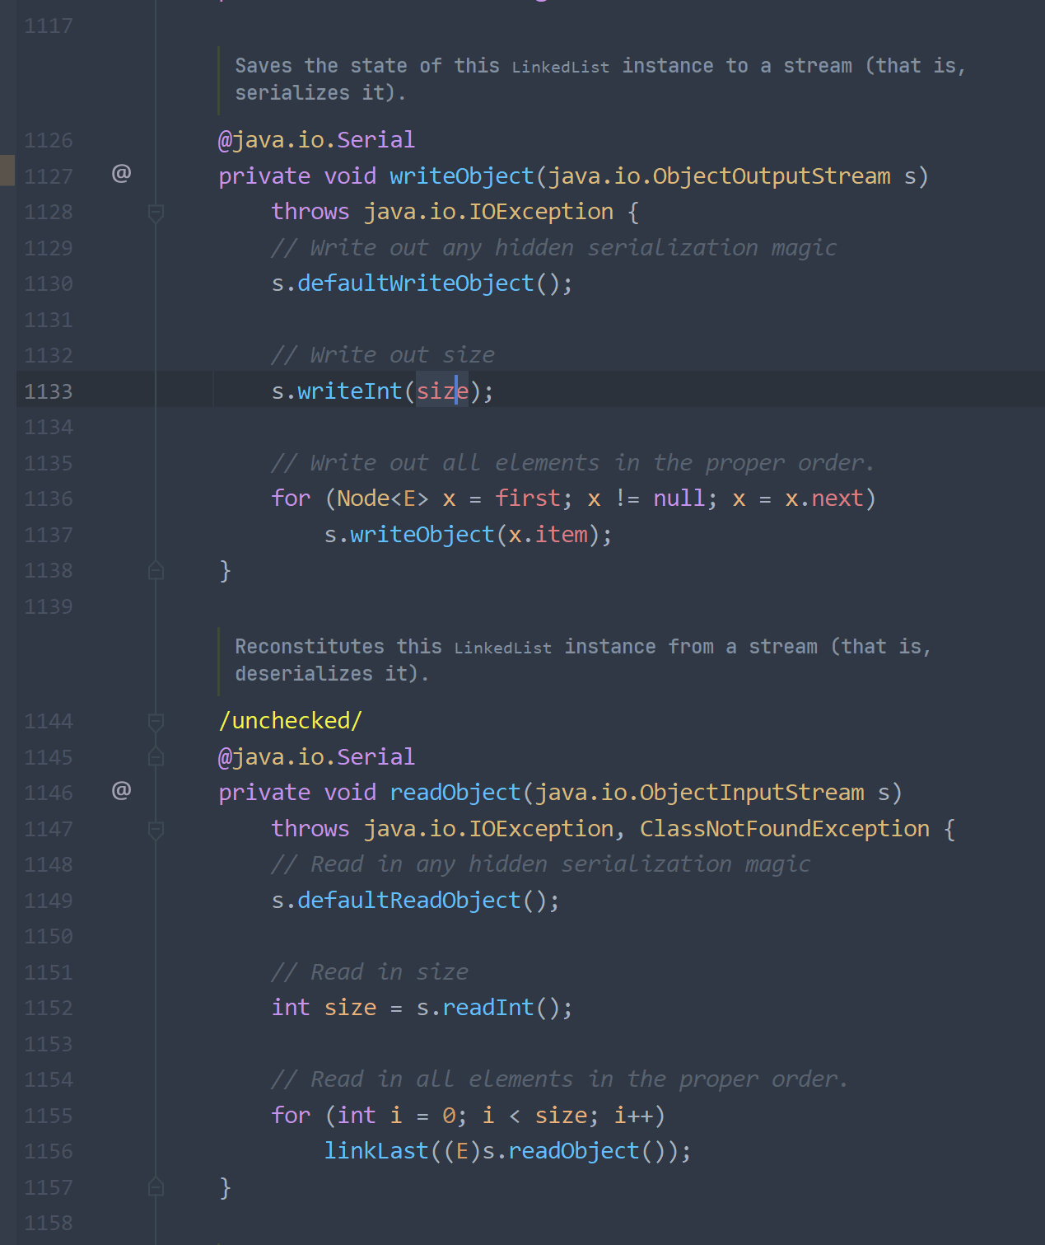Screen dimensions: 1045x1245
Task: Click line number 1133 in the gutter
Action: click(x=49, y=391)
